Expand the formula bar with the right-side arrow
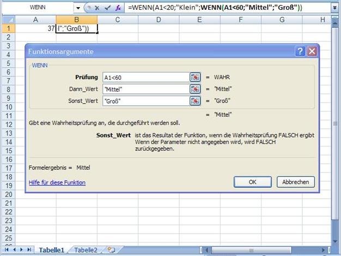The width and height of the screenshot is (341, 256). 334,8
